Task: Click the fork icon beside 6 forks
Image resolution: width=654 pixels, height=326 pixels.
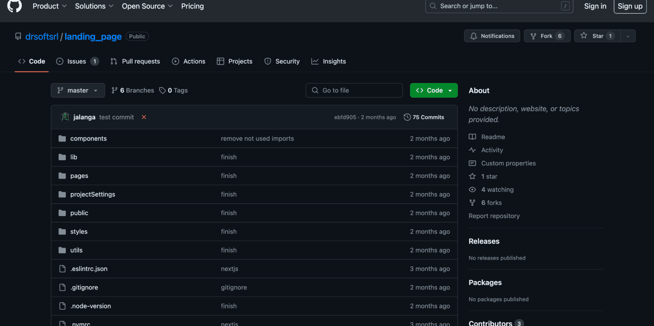Action: click(472, 203)
